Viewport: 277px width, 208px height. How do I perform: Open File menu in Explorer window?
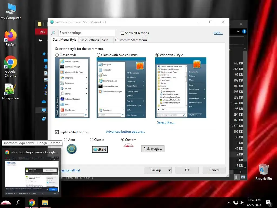pos(42,32)
